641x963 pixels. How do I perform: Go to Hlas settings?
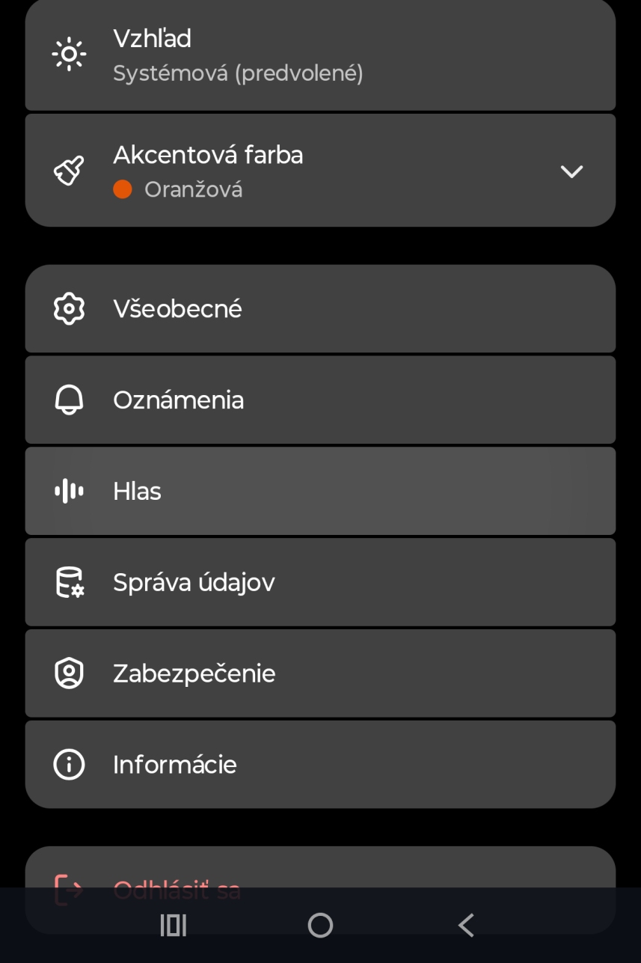point(320,491)
